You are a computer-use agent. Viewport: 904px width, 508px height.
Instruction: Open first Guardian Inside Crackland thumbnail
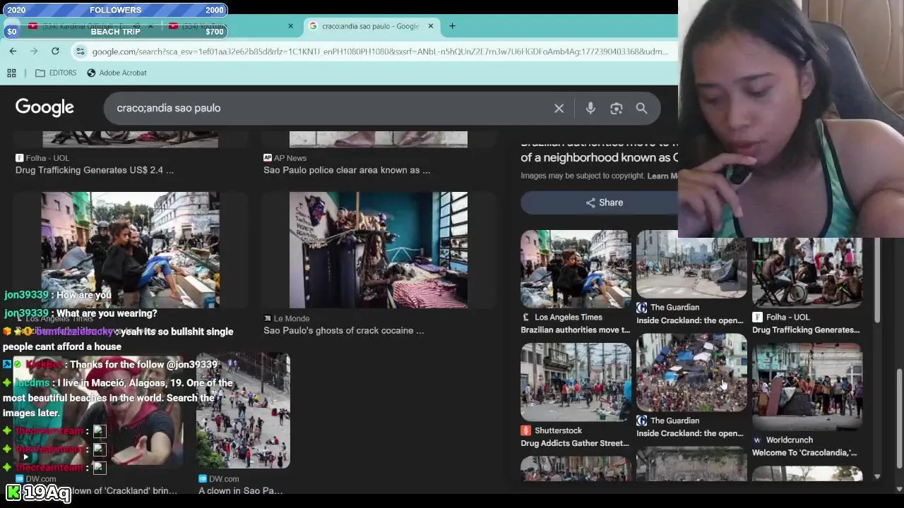click(x=691, y=267)
